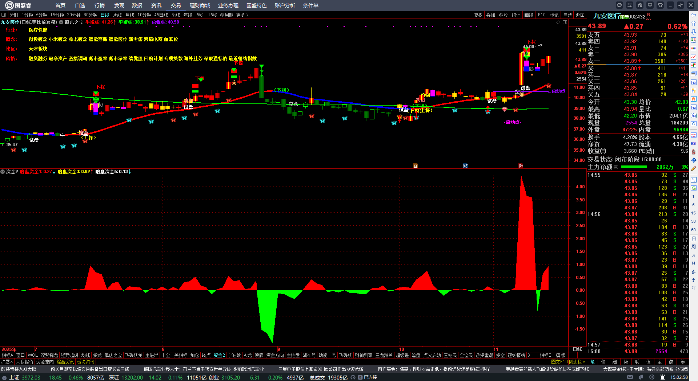Click the F12 icon in right sidebar
The width and height of the screenshot is (698, 381).
(694, 107)
